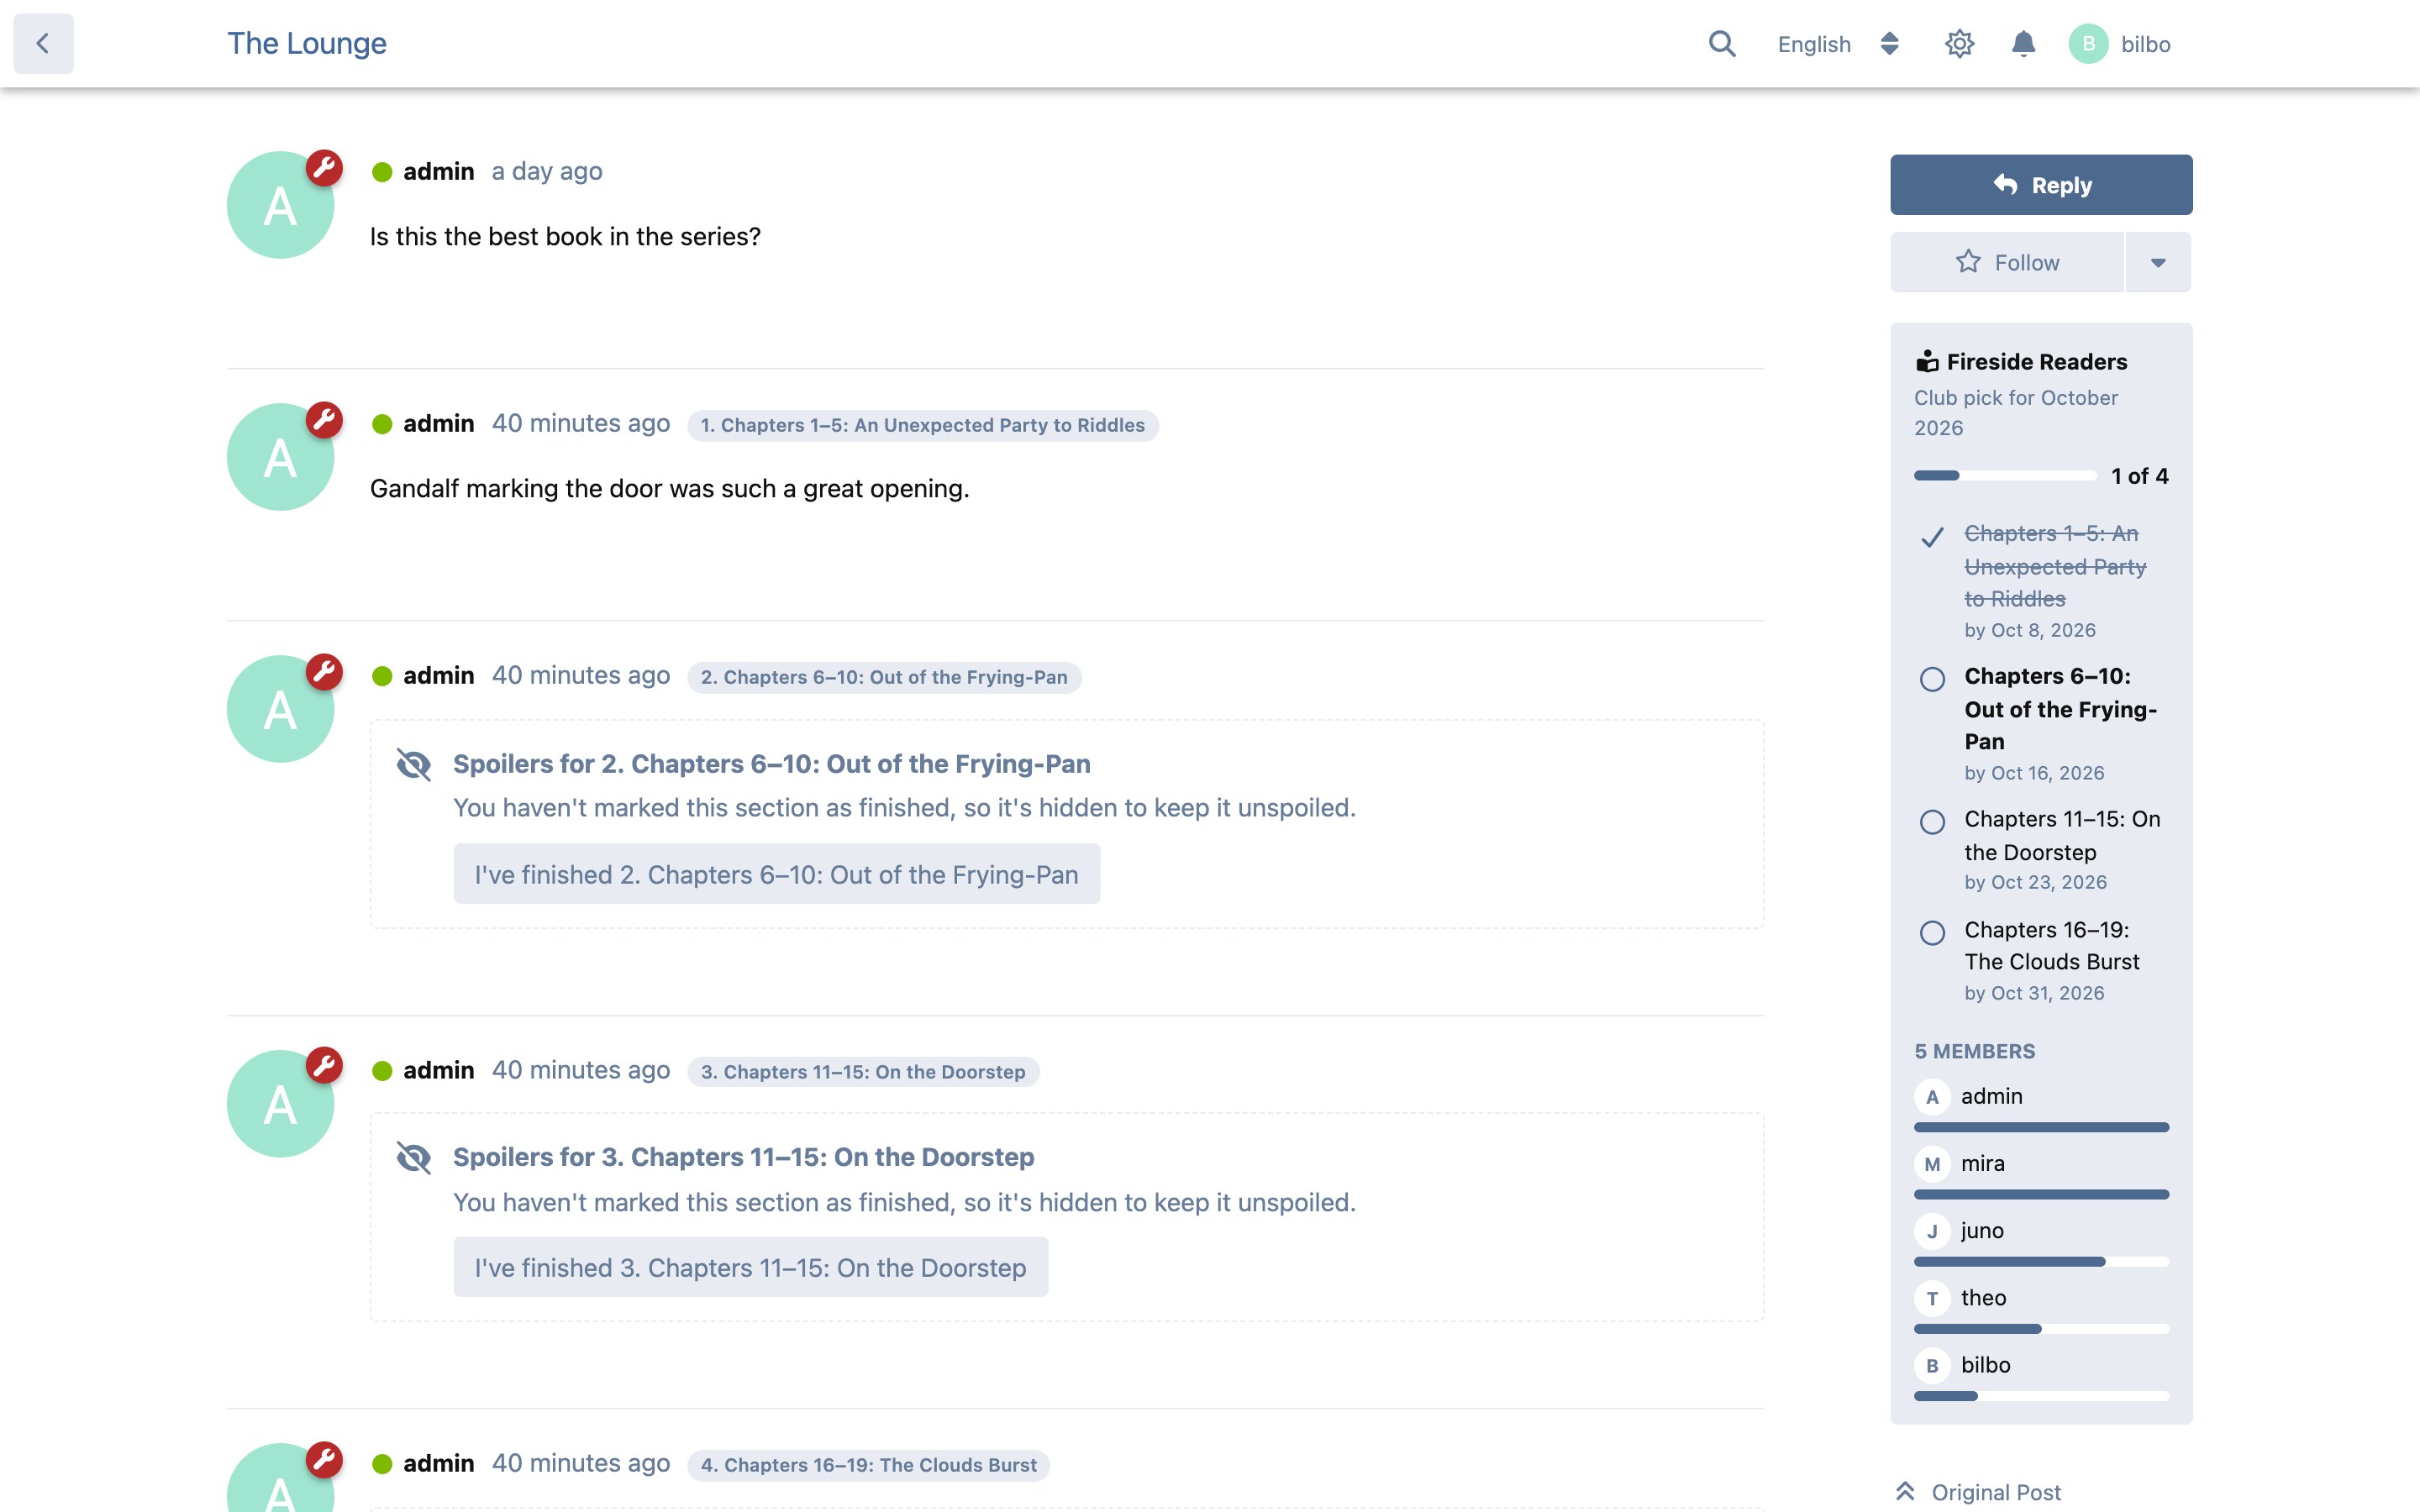2420x1512 pixels.
Task: Open the English language selector
Action: [x=1838, y=44]
